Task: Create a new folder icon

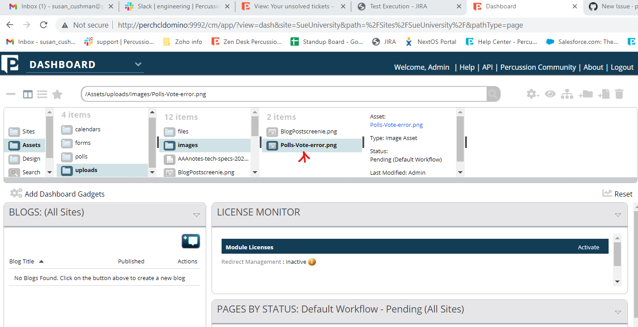Action: click(585, 94)
